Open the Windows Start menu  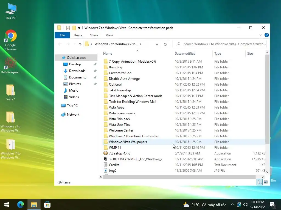(7, 205)
